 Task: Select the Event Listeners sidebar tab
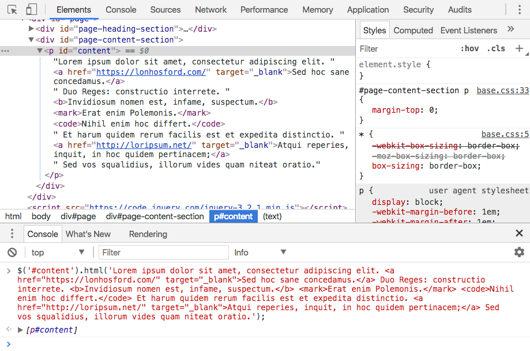[x=468, y=30]
